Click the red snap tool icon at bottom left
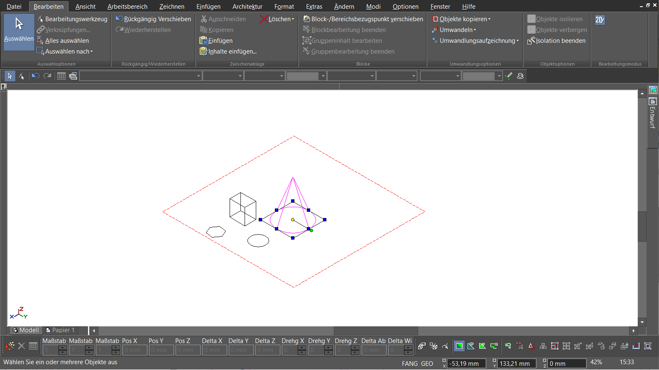The width and height of the screenshot is (659, 370). (10, 346)
